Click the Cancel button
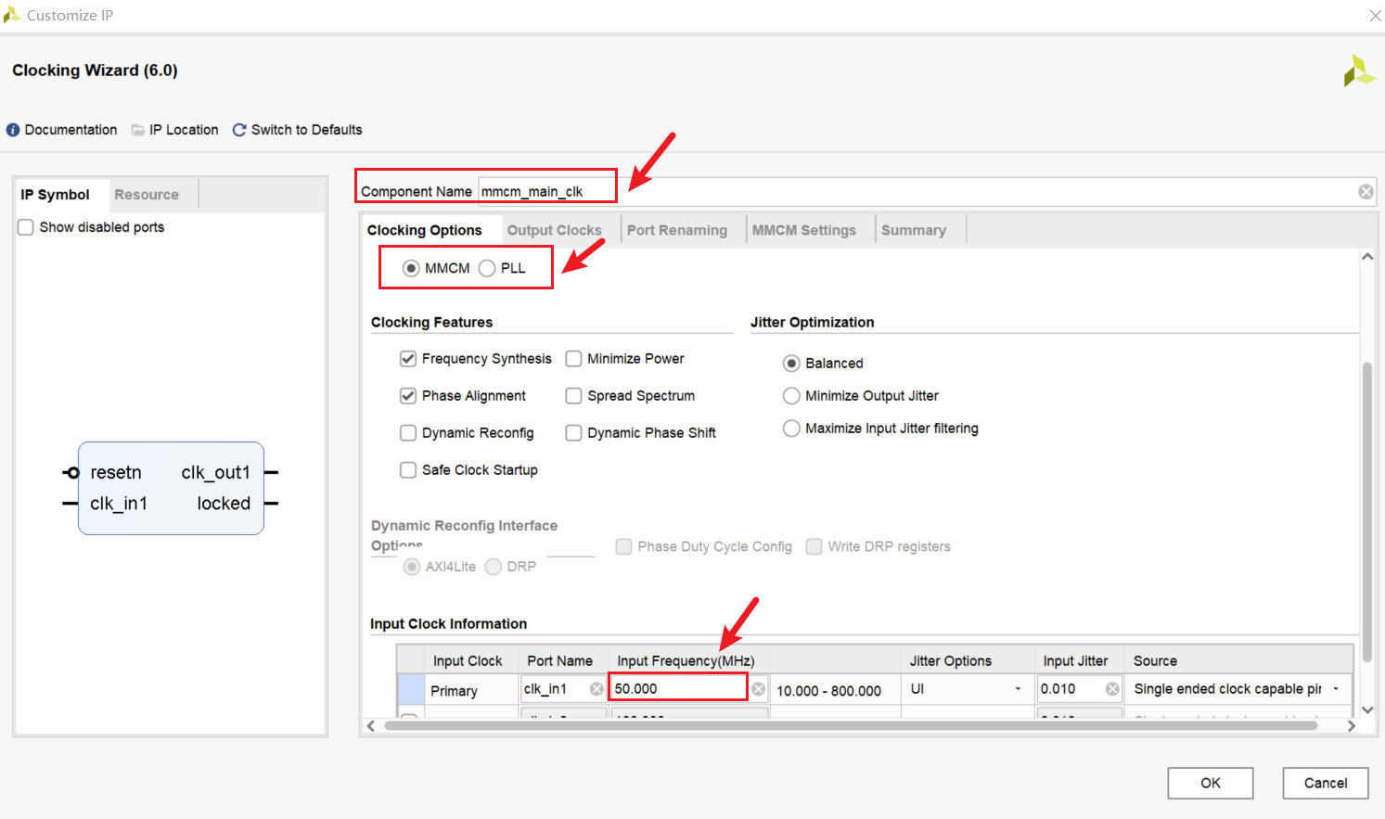Screen dimensions: 1385x819 (x=1326, y=783)
